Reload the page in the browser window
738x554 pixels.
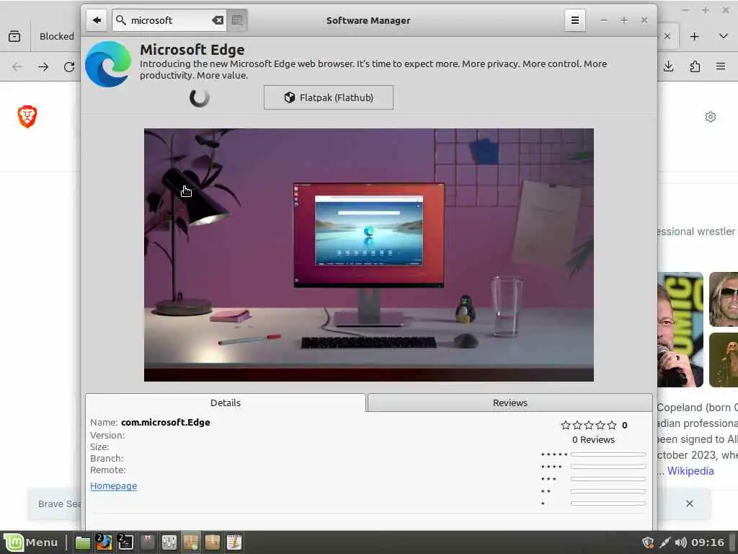pyautogui.click(x=69, y=67)
